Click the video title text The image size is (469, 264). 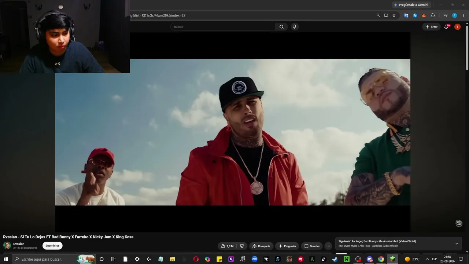[68, 237]
